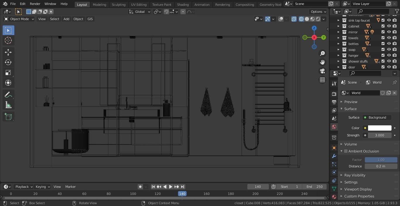Select the Measure tool
The image size is (400, 206).
pyautogui.click(x=8, y=105)
